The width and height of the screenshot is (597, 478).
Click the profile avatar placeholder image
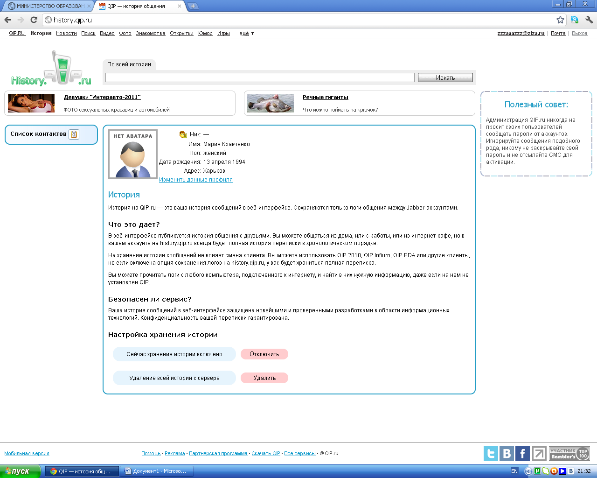click(133, 154)
